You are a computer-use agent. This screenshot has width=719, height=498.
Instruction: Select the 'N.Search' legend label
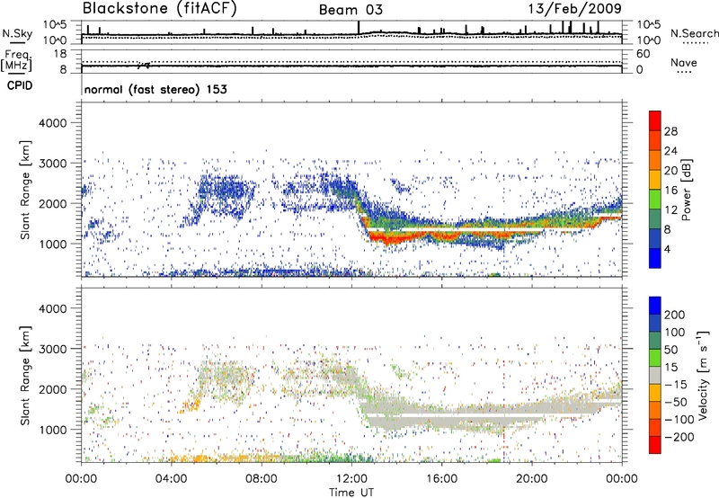tap(695, 33)
